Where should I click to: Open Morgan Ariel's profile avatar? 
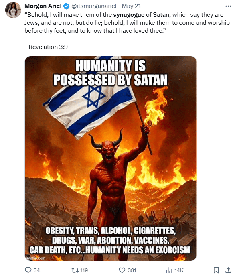[x=13, y=10]
